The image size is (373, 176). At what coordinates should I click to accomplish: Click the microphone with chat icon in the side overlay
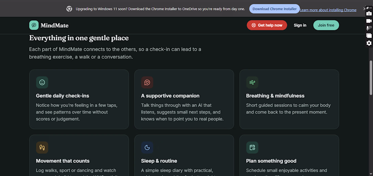pyautogui.click(x=369, y=28)
